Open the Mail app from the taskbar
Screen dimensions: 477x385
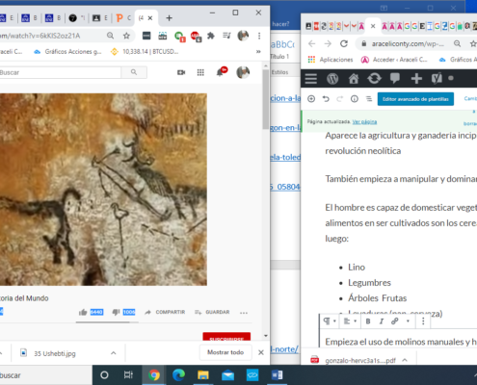click(227, 375)
